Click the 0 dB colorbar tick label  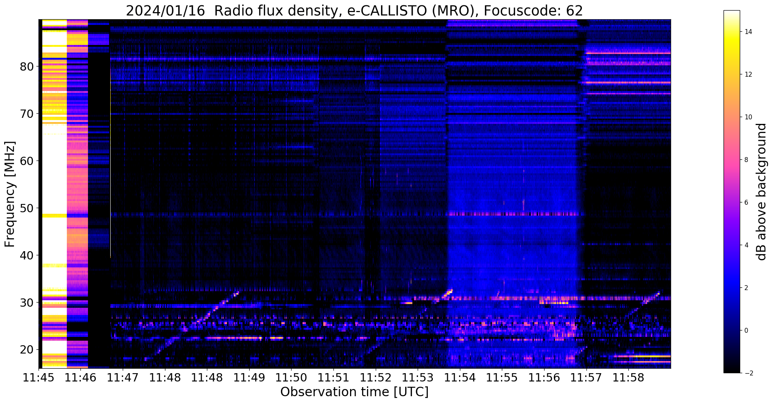tap(746, 330)
